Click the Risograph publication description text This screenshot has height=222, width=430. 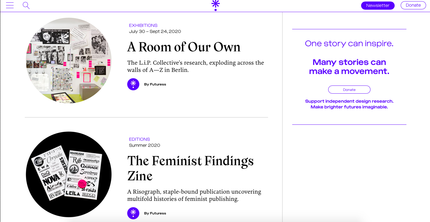tap(194, 195)
